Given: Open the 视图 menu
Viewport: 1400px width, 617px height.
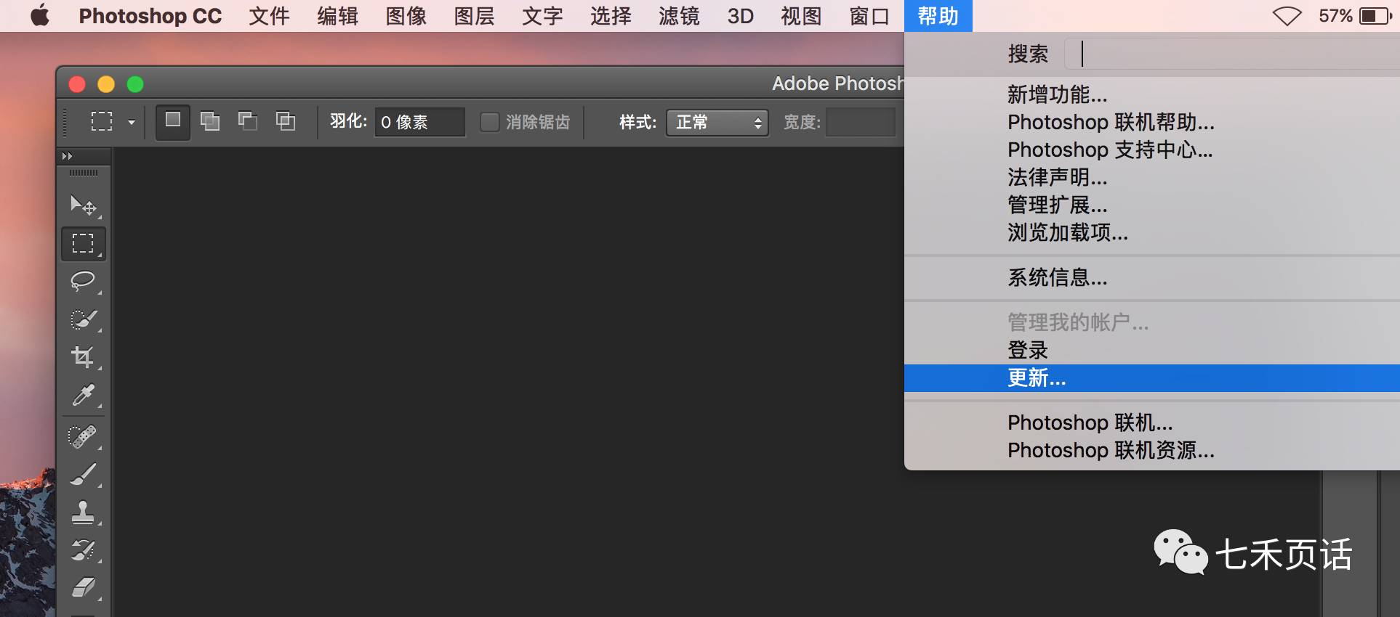Looking at the screenshot, I should [x=801, y=16].
